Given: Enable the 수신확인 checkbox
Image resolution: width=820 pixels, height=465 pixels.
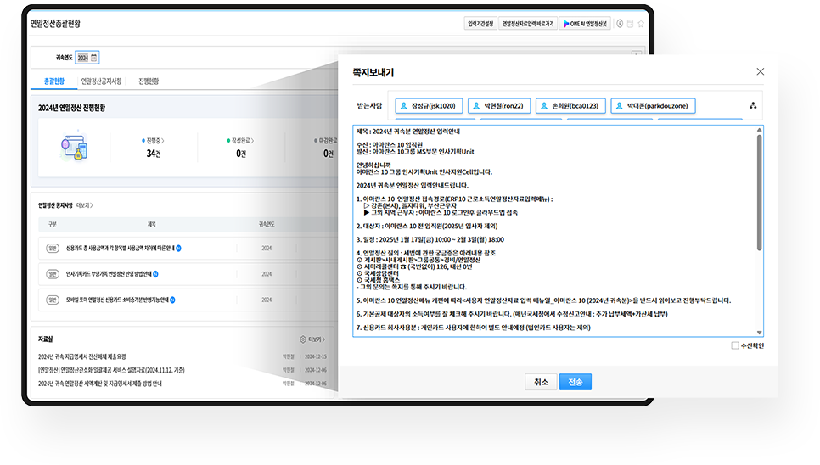Looking at the screenshot, I should coord(735,345).
